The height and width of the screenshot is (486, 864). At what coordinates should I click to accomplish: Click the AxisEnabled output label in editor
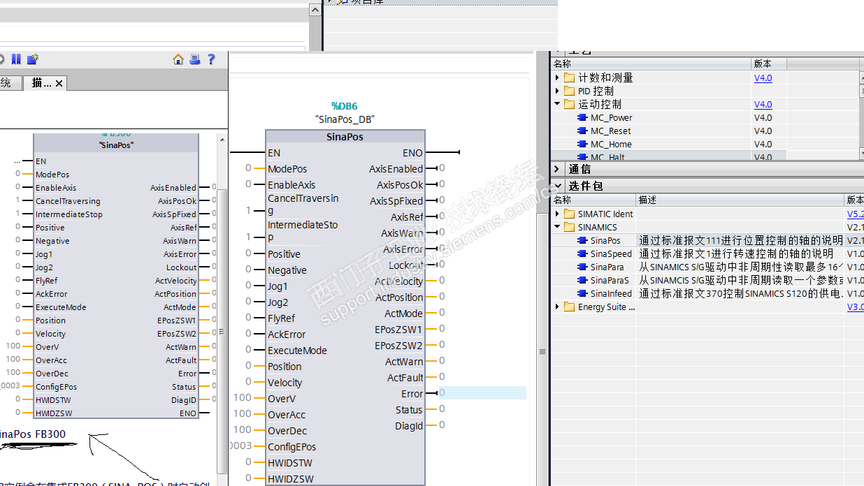point(396,169)
